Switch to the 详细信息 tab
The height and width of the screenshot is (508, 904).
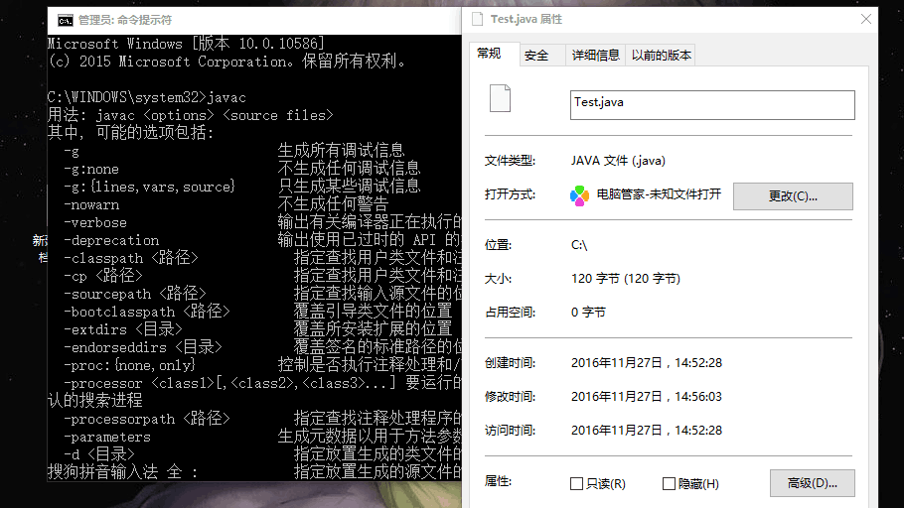596,56
